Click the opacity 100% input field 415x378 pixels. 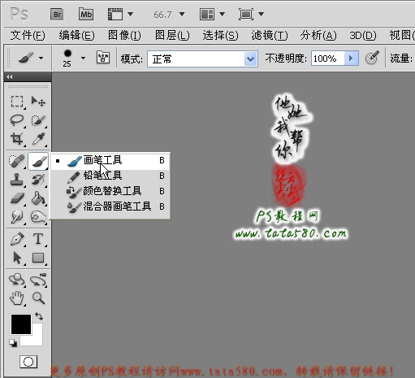pos(327,59)
